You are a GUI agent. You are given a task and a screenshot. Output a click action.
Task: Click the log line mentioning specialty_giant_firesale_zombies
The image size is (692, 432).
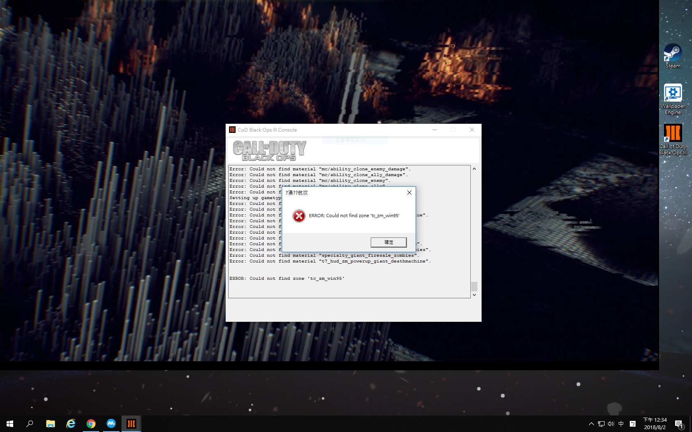pyautogui.click(x=324, y=255)
